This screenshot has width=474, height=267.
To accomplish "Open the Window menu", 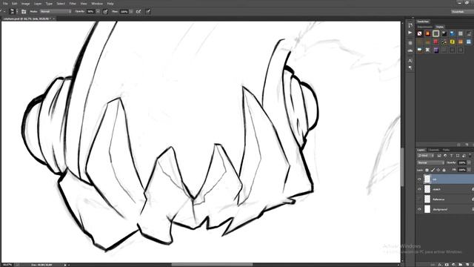I will (x=97, y=4).
